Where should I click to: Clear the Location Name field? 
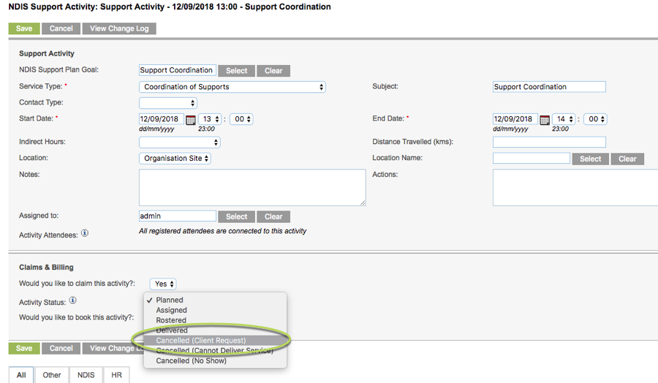point(627,159)
